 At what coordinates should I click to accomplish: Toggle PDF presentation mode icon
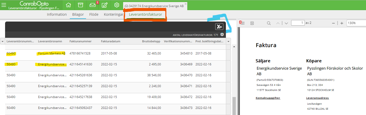tap(252, 23)
